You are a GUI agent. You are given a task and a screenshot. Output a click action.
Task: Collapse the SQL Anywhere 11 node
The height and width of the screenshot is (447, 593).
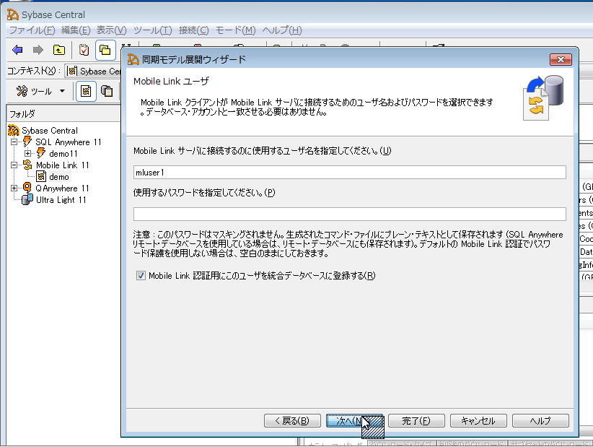coord(14,142)
